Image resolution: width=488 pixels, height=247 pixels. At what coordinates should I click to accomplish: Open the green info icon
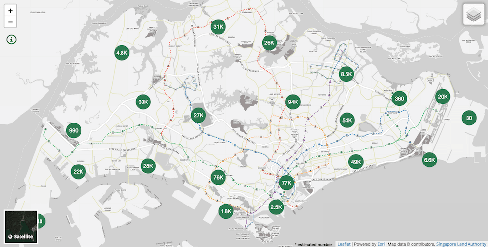pos(11,40)
